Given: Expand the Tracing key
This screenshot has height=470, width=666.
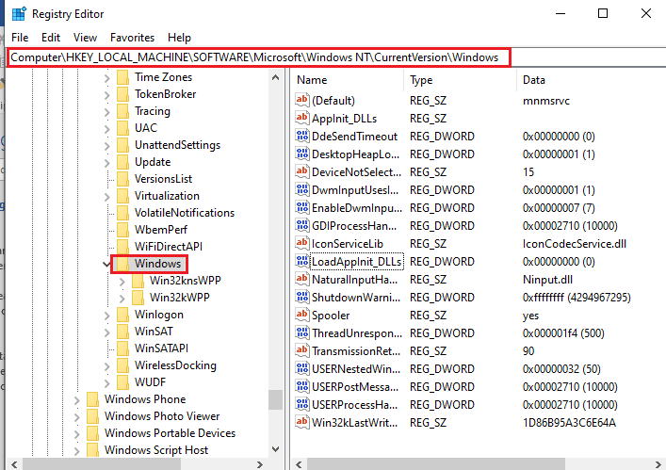Looking at the screenshot, I should [x=107, y=112].
